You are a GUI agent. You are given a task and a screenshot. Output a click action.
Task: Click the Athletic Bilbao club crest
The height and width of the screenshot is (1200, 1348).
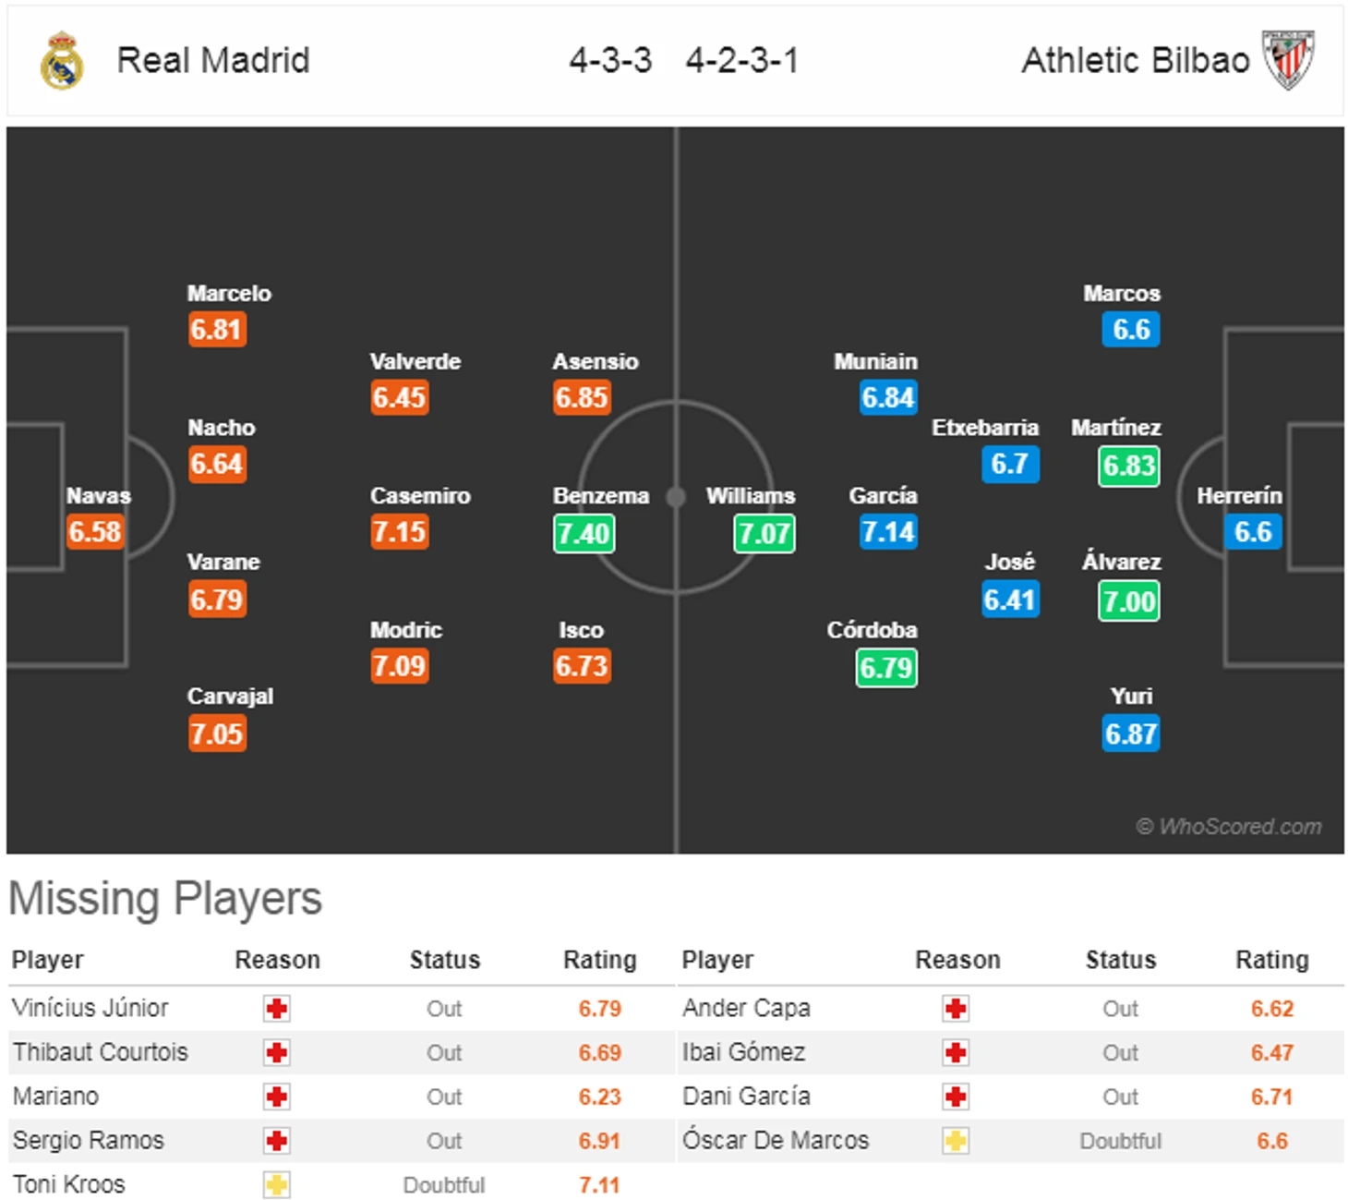click(x=1288, y=60)
